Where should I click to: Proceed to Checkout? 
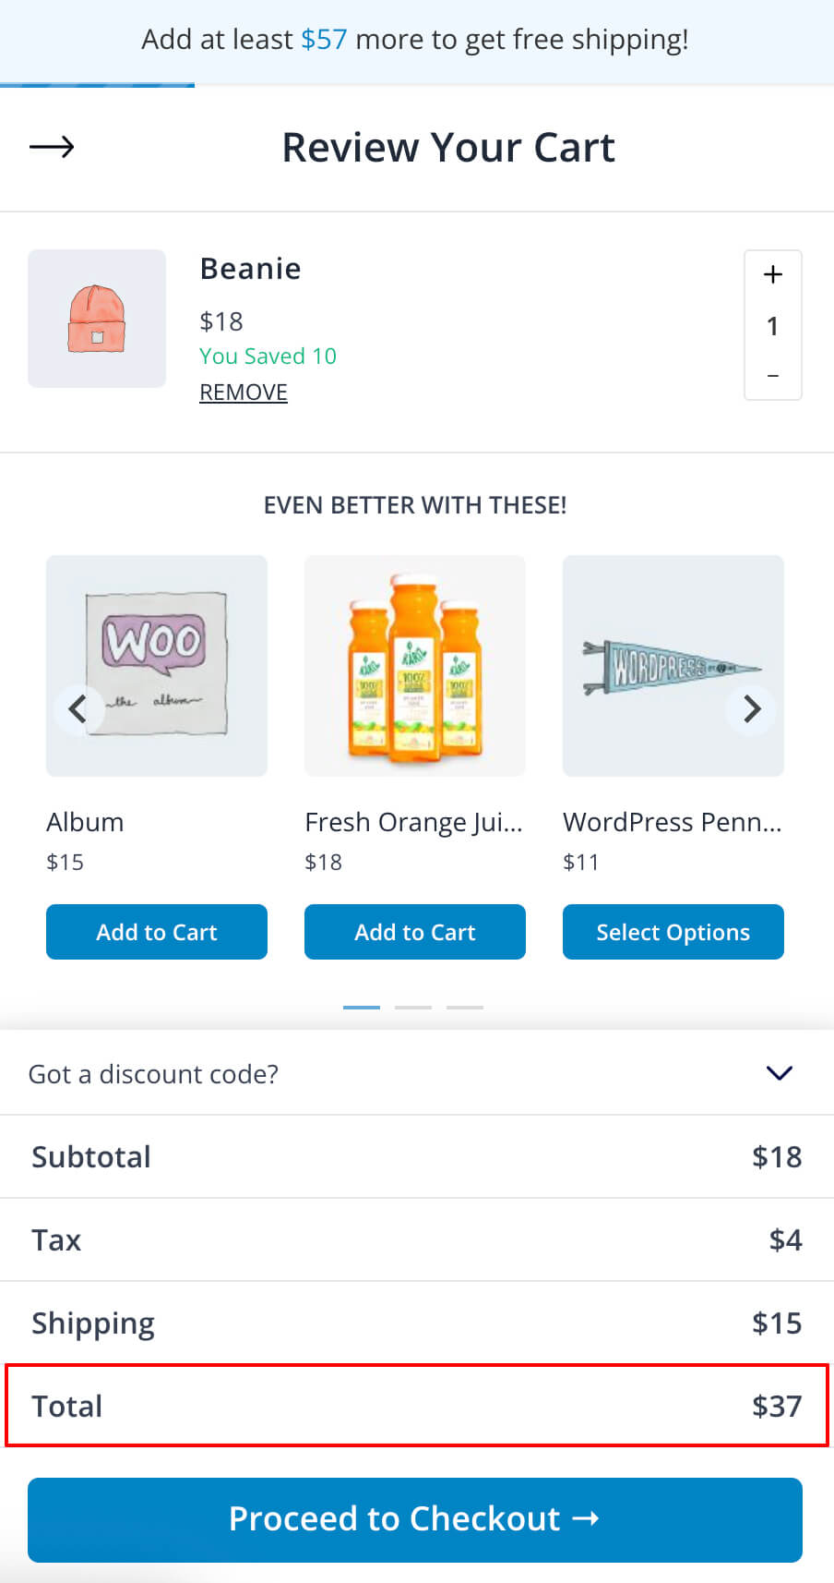(x=415, y=1520)
